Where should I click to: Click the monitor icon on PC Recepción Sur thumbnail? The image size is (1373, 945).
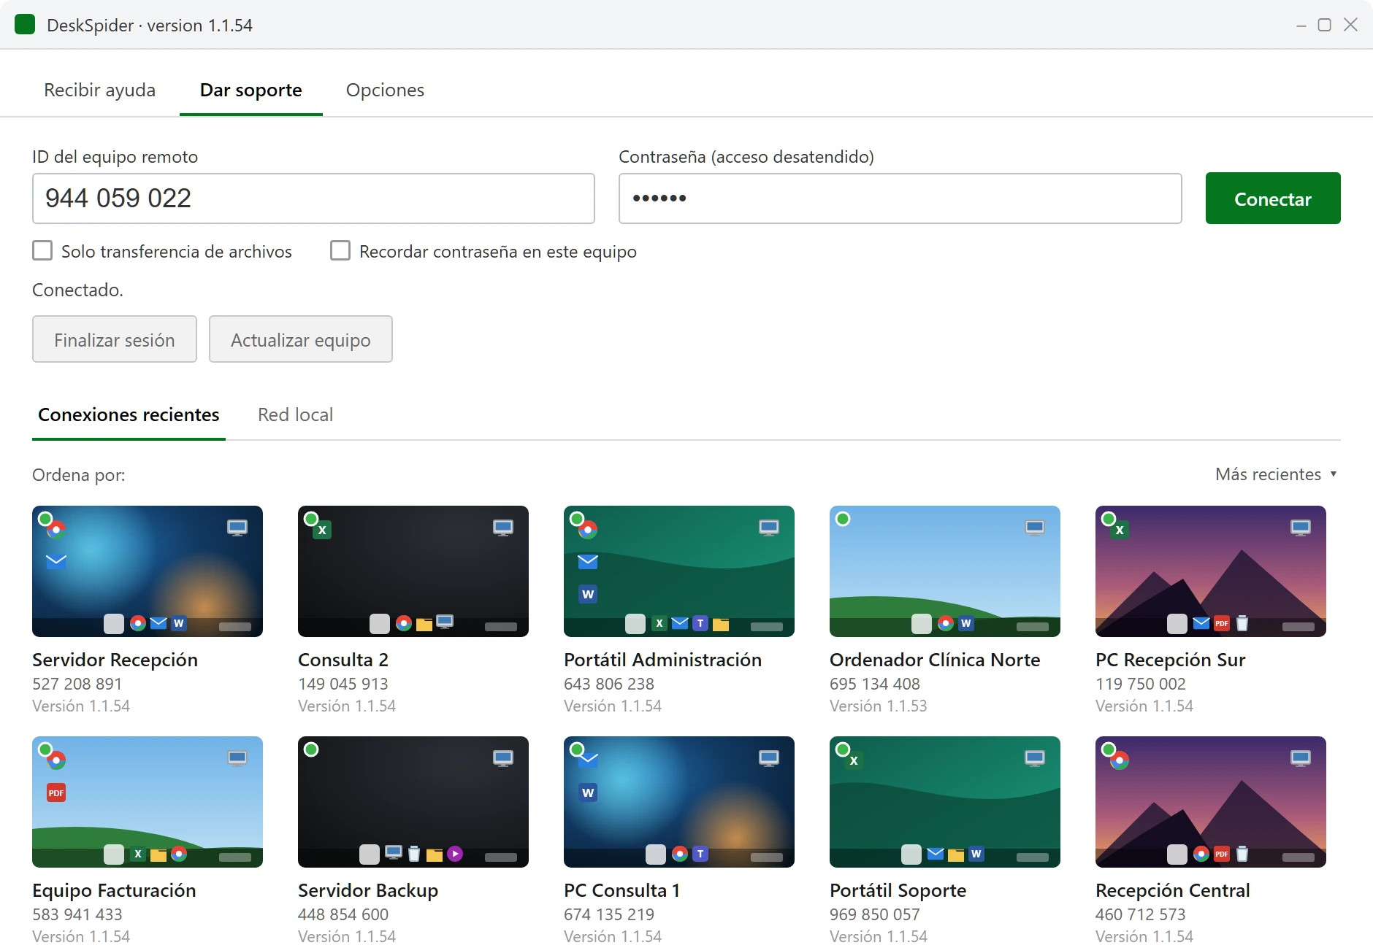(x=1301, y=528)
